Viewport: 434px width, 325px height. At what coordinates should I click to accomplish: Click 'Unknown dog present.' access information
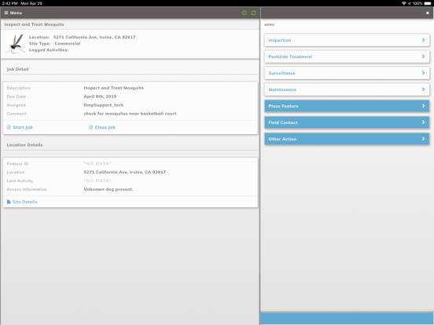click(108, 189)
